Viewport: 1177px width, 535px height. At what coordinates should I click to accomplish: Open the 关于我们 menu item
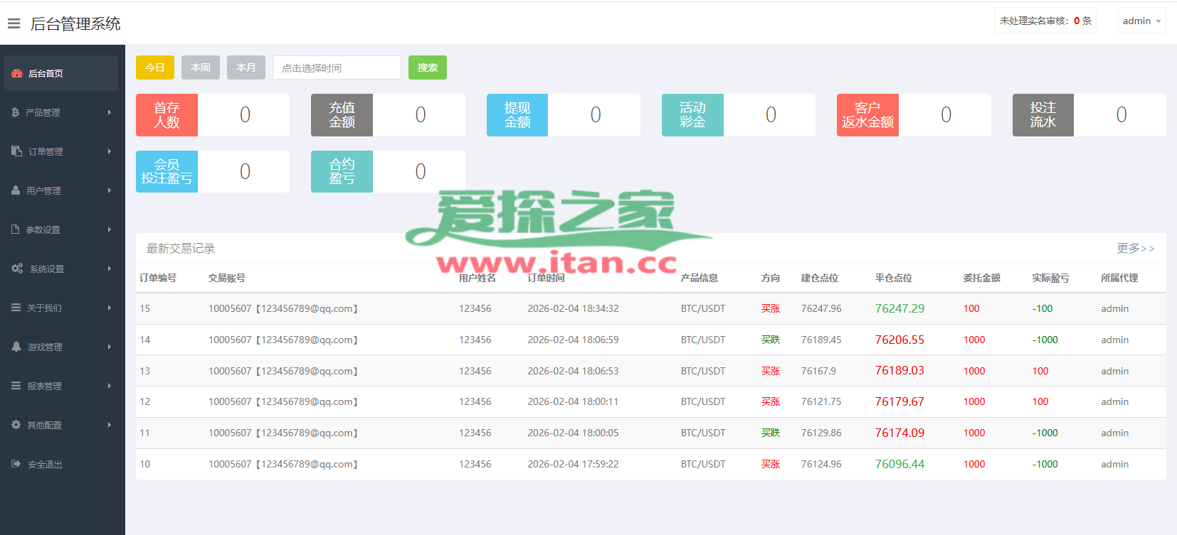[x=44, y=308]
